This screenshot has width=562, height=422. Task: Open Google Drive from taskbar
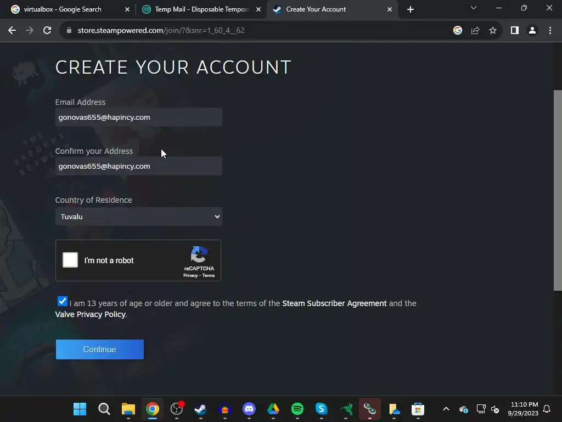click(273, 409)
